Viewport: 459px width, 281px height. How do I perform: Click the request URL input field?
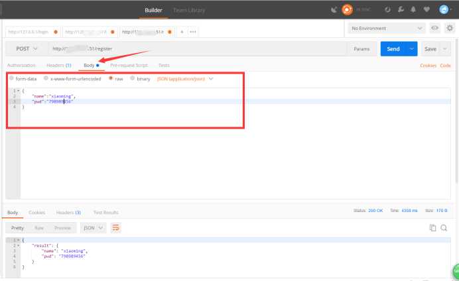(198, 49)
